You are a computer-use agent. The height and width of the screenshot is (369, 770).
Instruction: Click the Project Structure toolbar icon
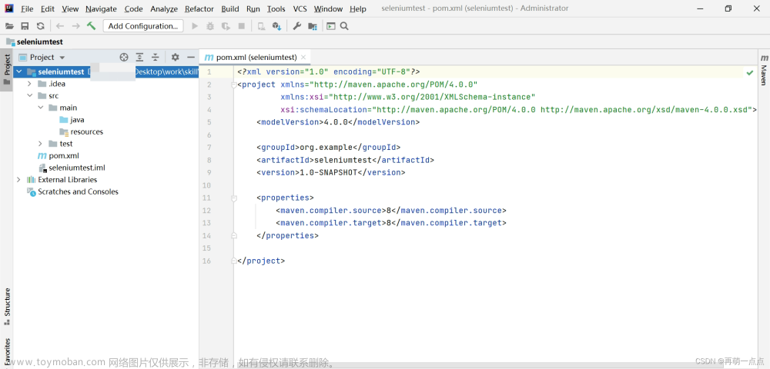tap(313, 26)
